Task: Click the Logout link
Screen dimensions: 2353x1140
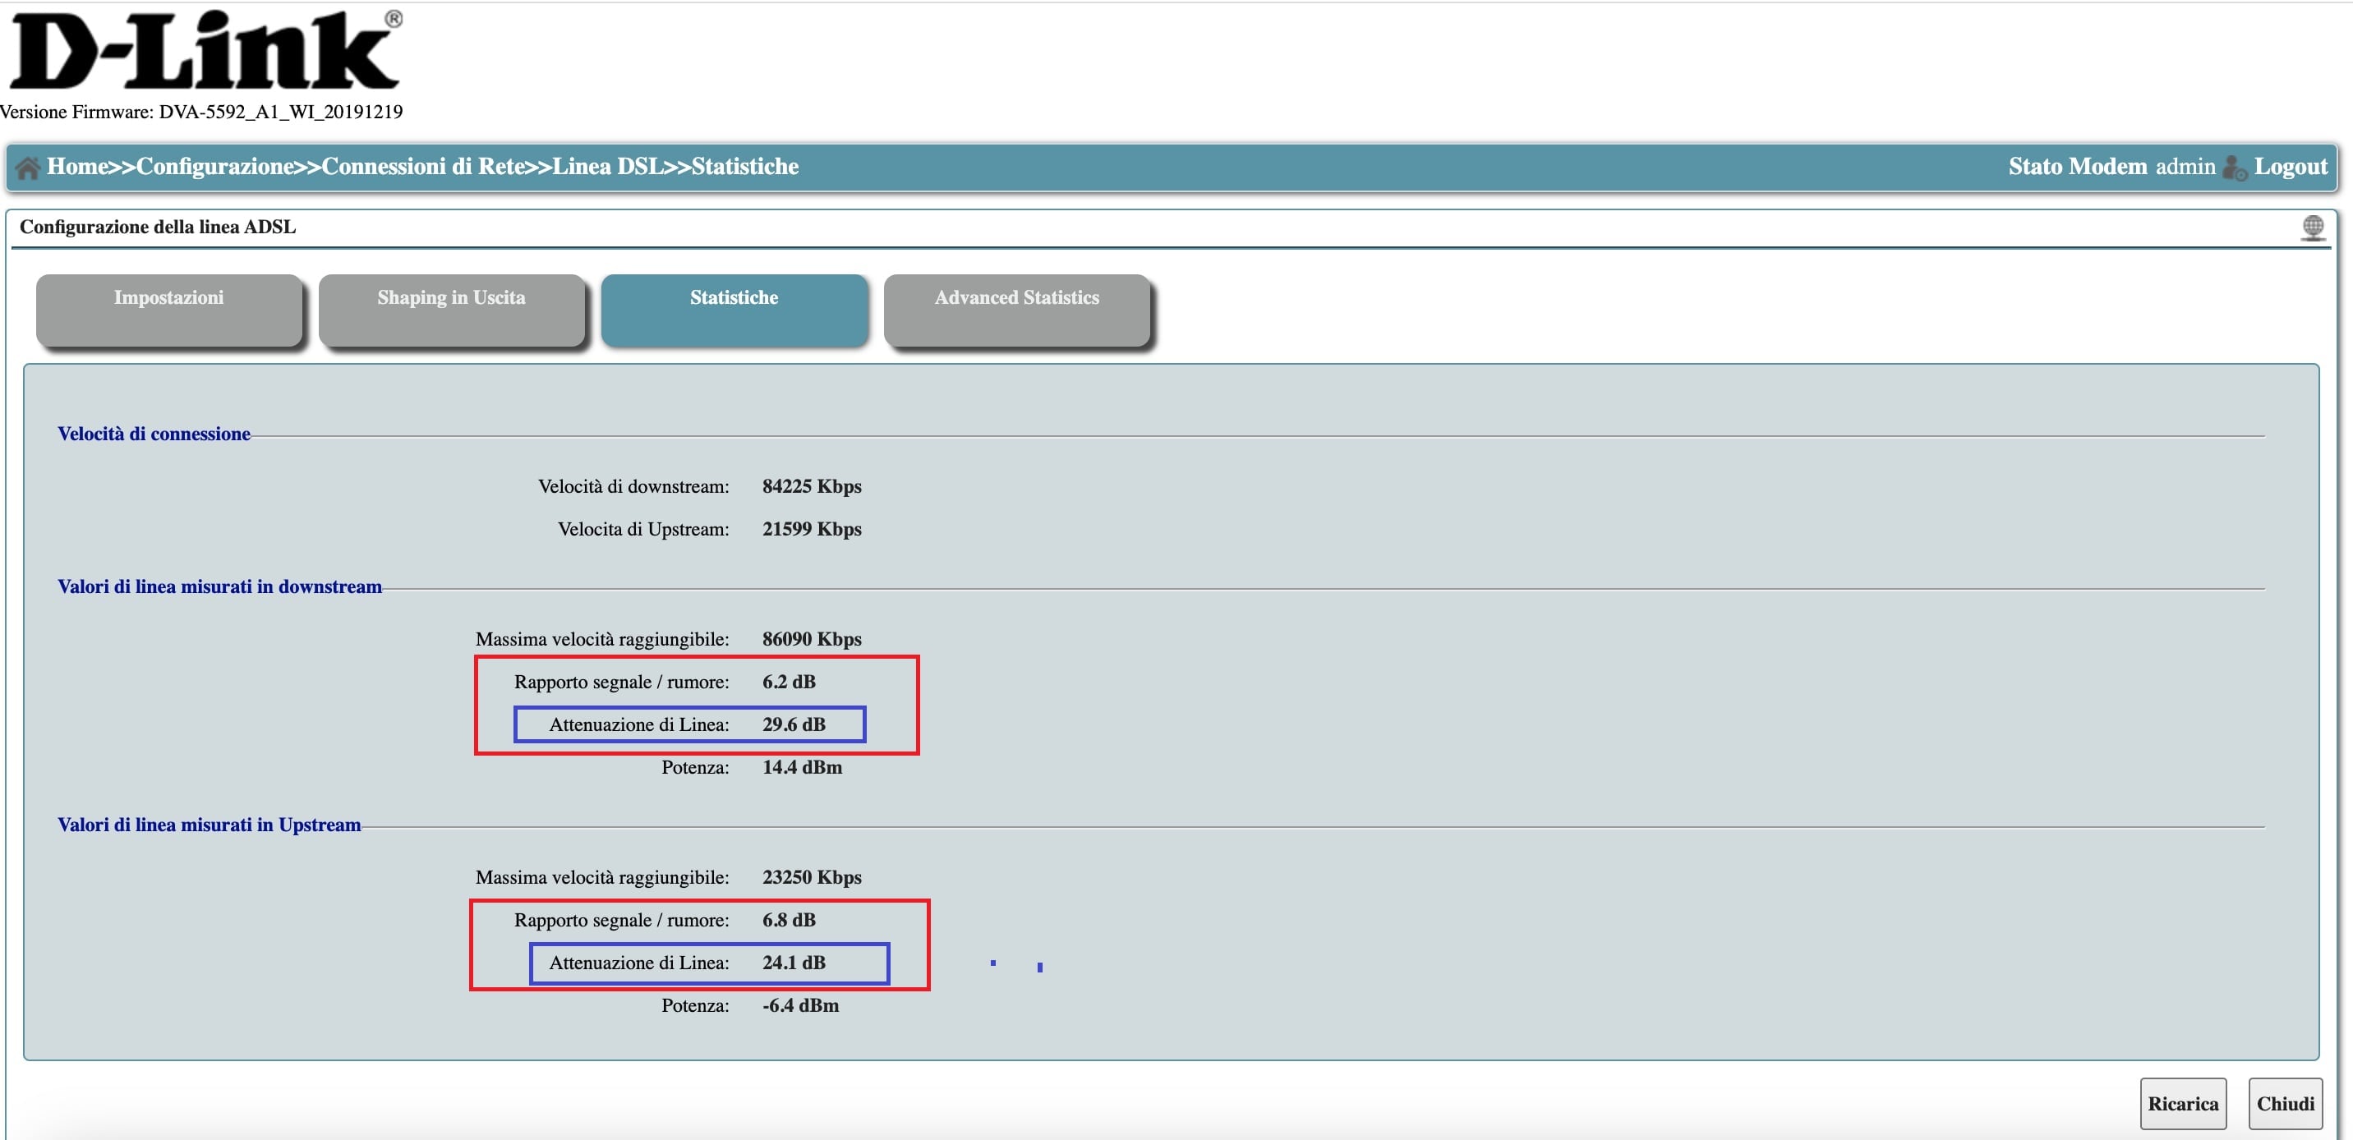Action: (x=2290, y=166)
